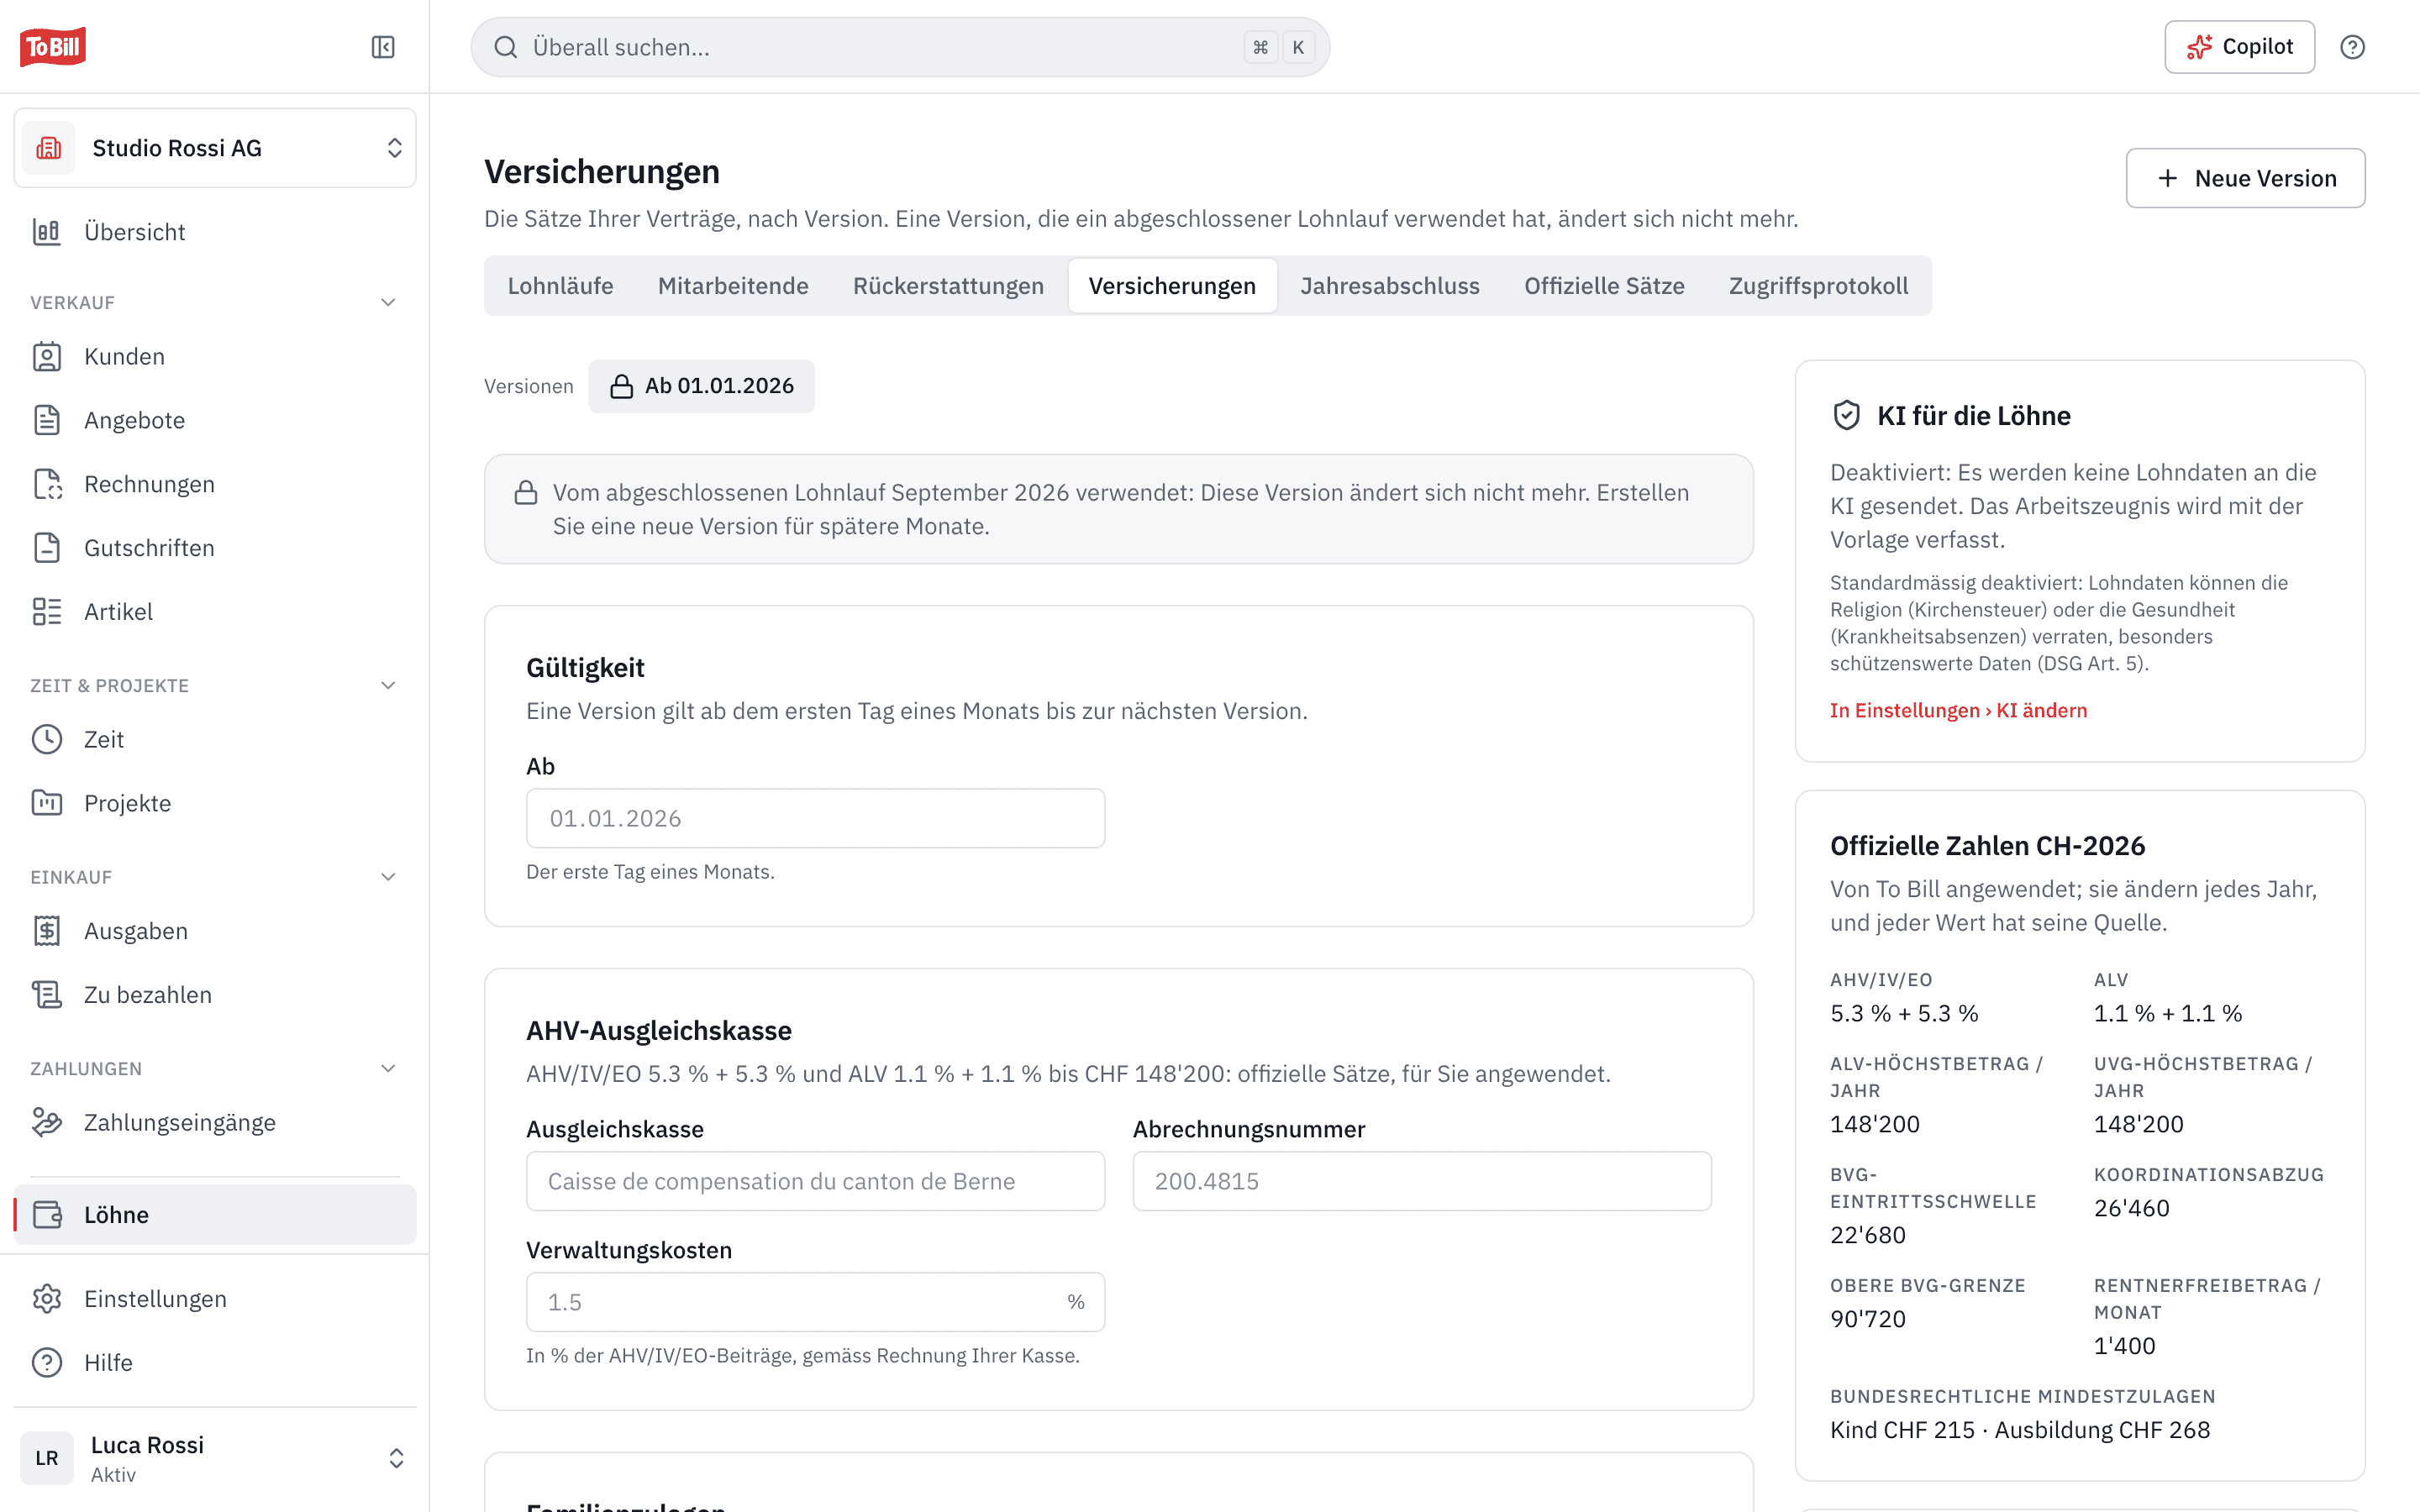Image resolution: width=2420 pixels, height=1512 pixels.
Task: Click the Projekte folder icon
Action: 47,803
